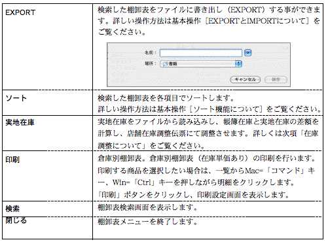Open the 場所 location dropdown
This screenshot has height=242, width=328.
[x=201, y=63]
